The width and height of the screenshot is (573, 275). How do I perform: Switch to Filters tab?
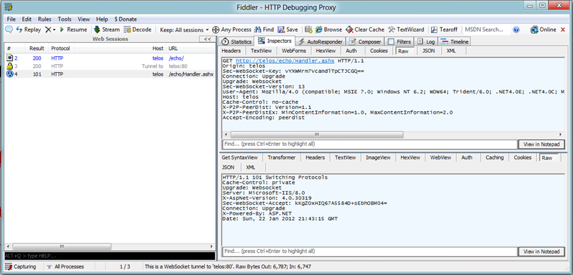click(400, 42)
